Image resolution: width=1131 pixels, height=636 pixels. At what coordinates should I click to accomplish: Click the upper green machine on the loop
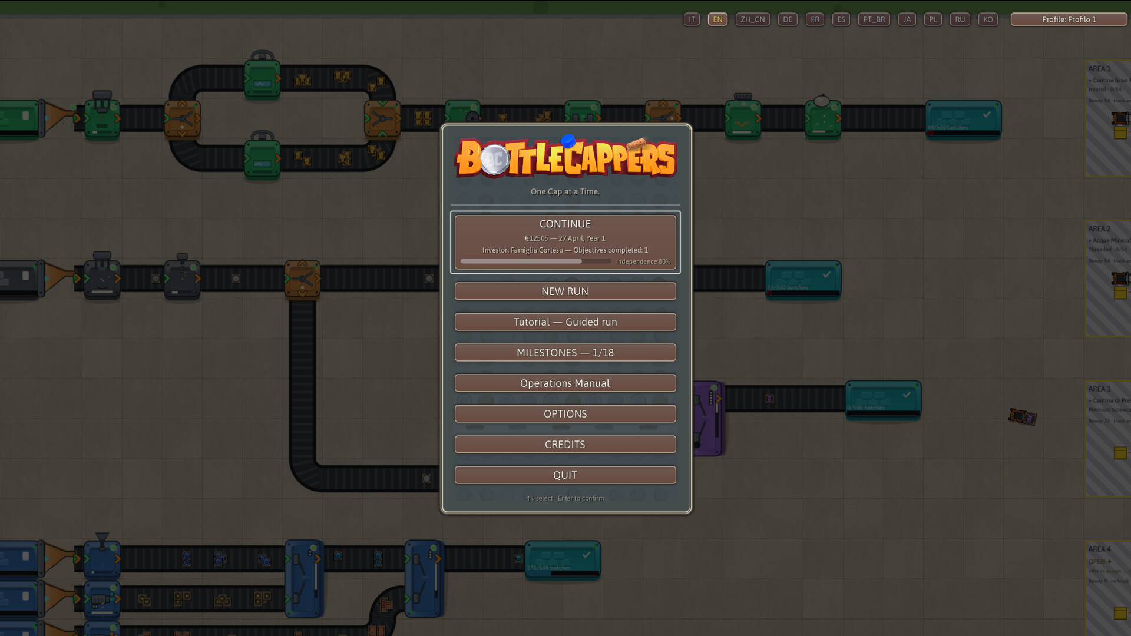[x=262, y=77]
